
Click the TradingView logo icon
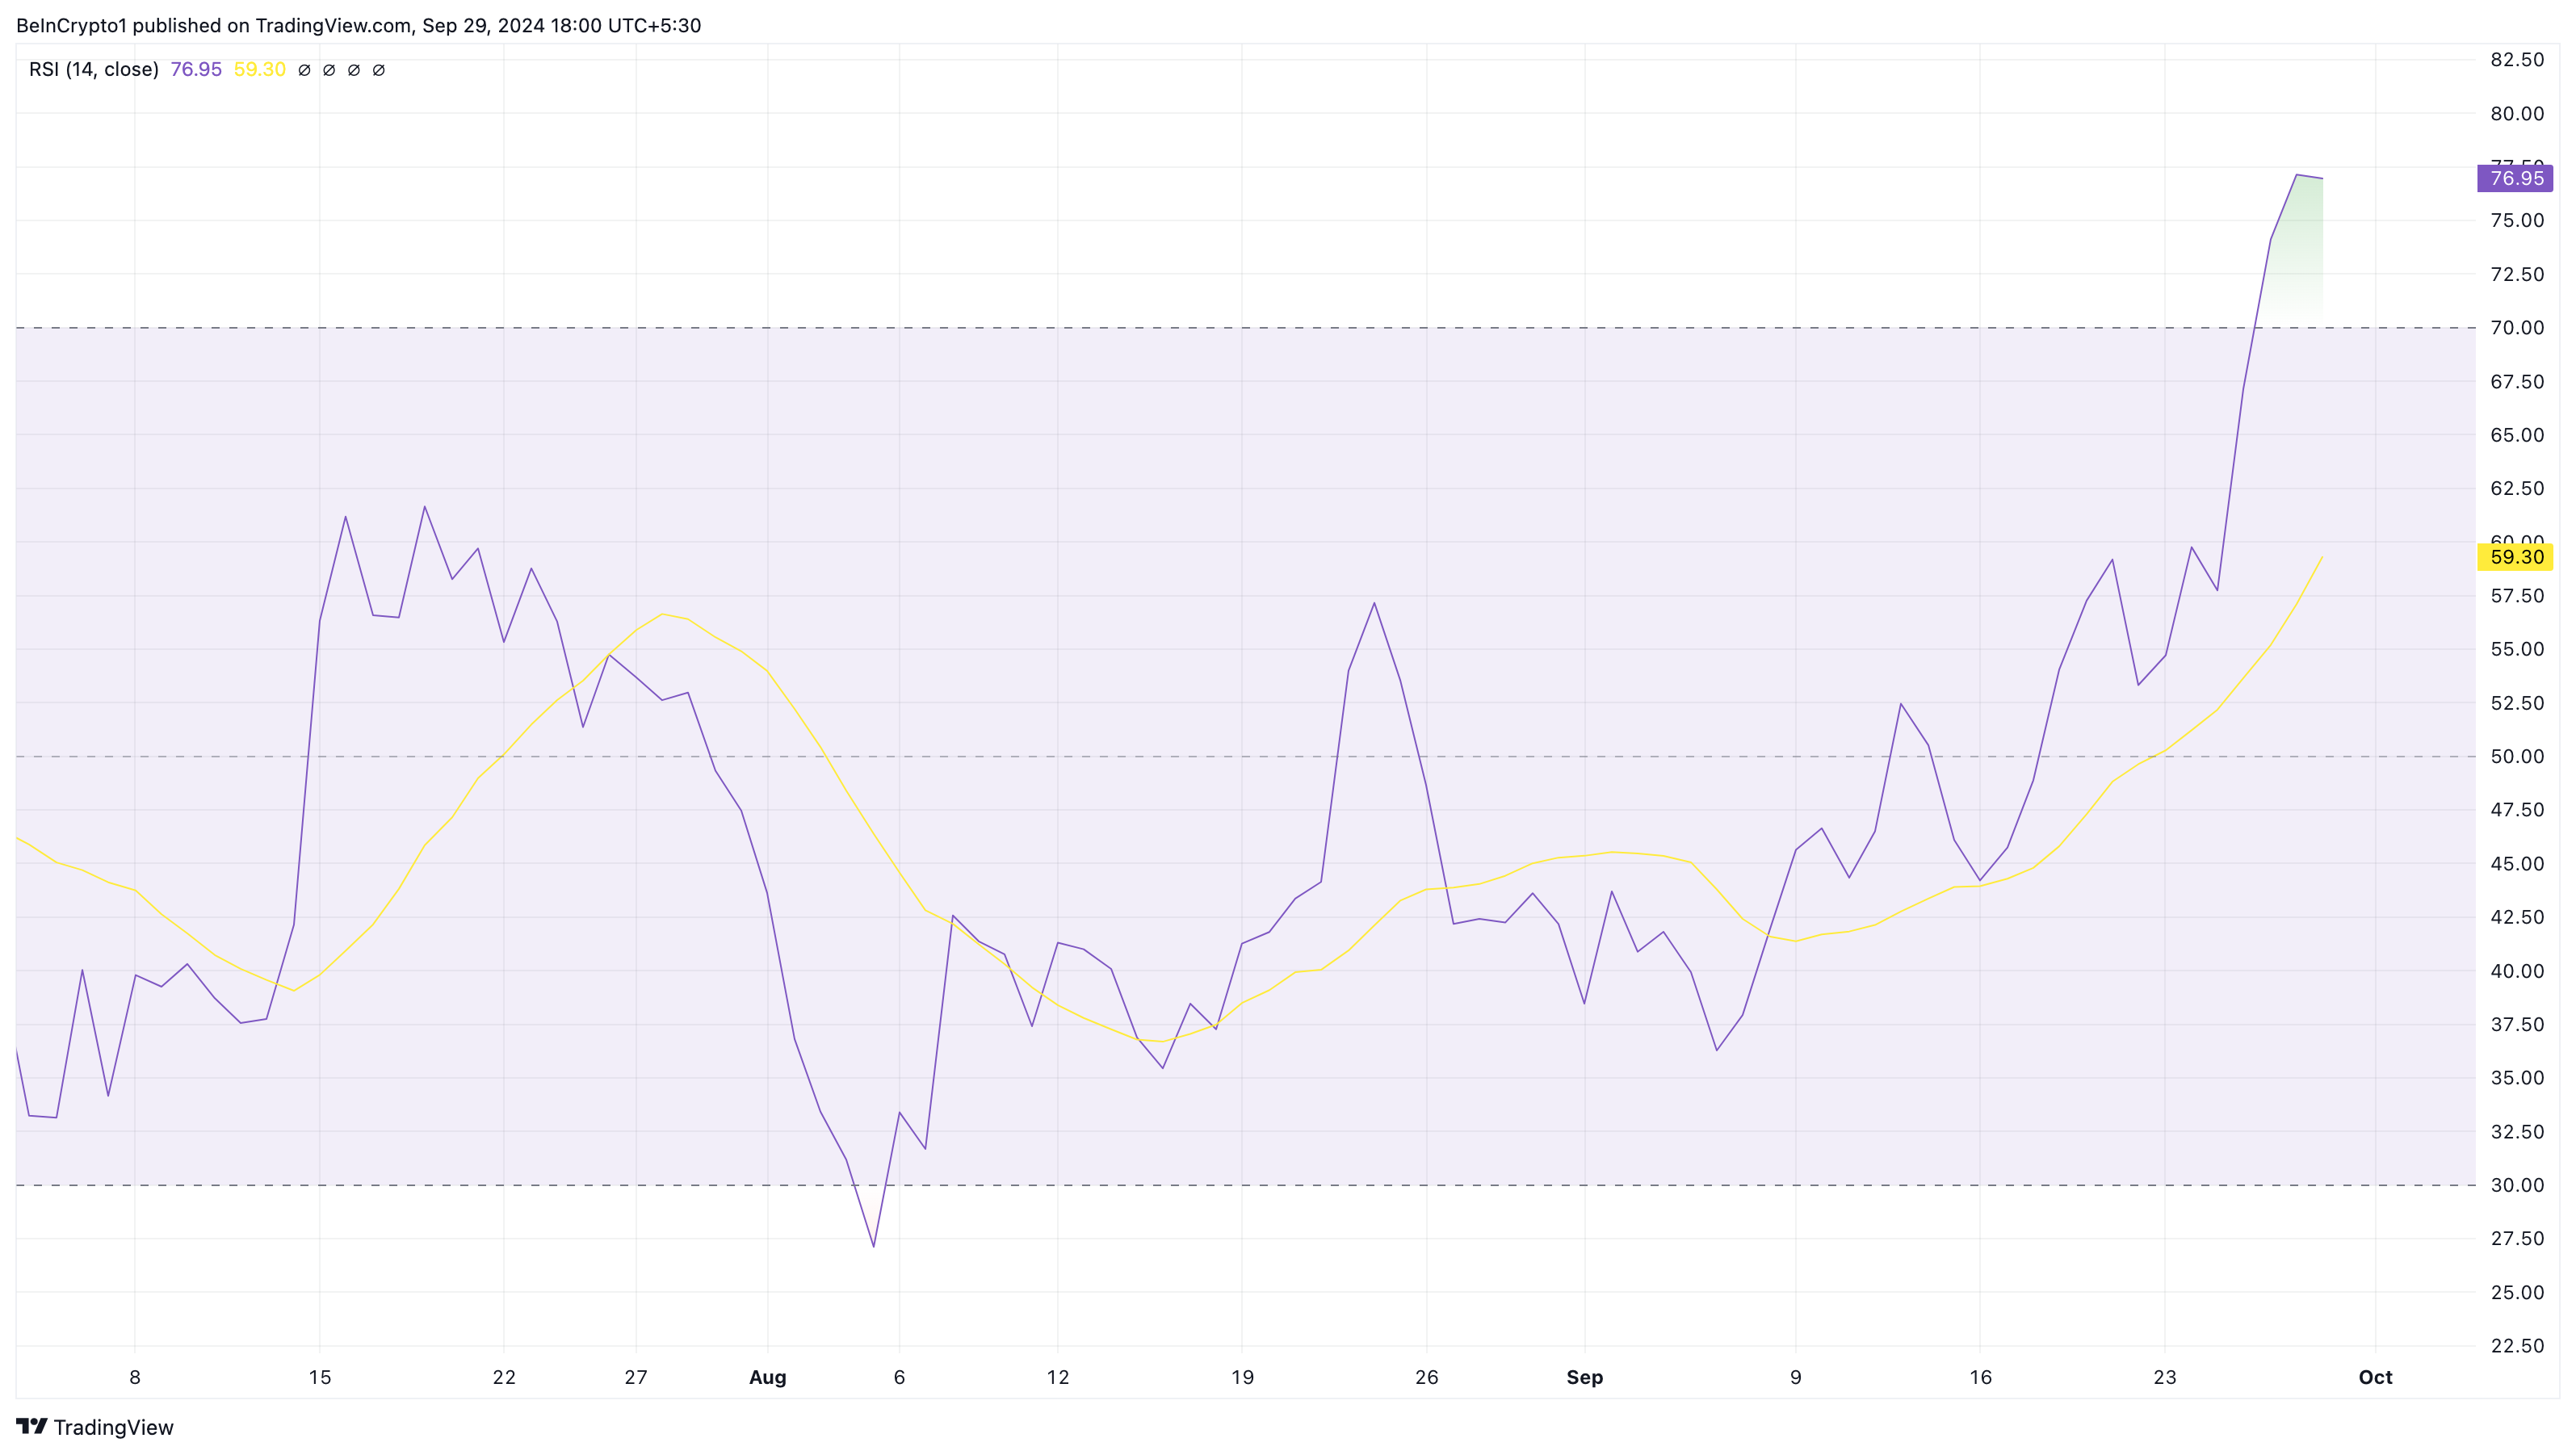pos(31,1426)
